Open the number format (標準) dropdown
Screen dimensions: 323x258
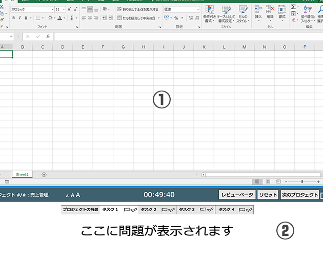[198, 9]
